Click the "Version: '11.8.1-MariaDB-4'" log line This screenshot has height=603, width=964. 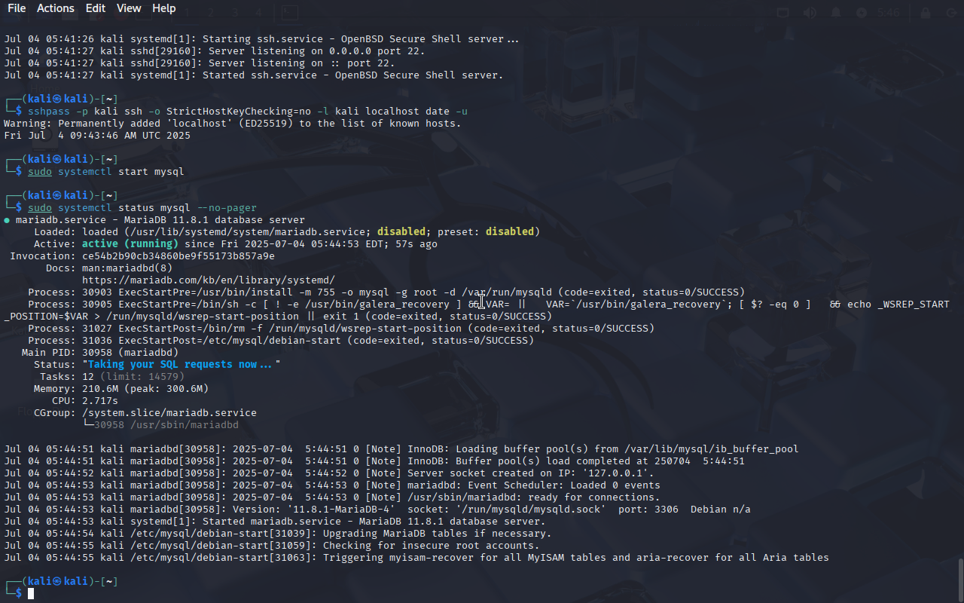coord(377,509)
